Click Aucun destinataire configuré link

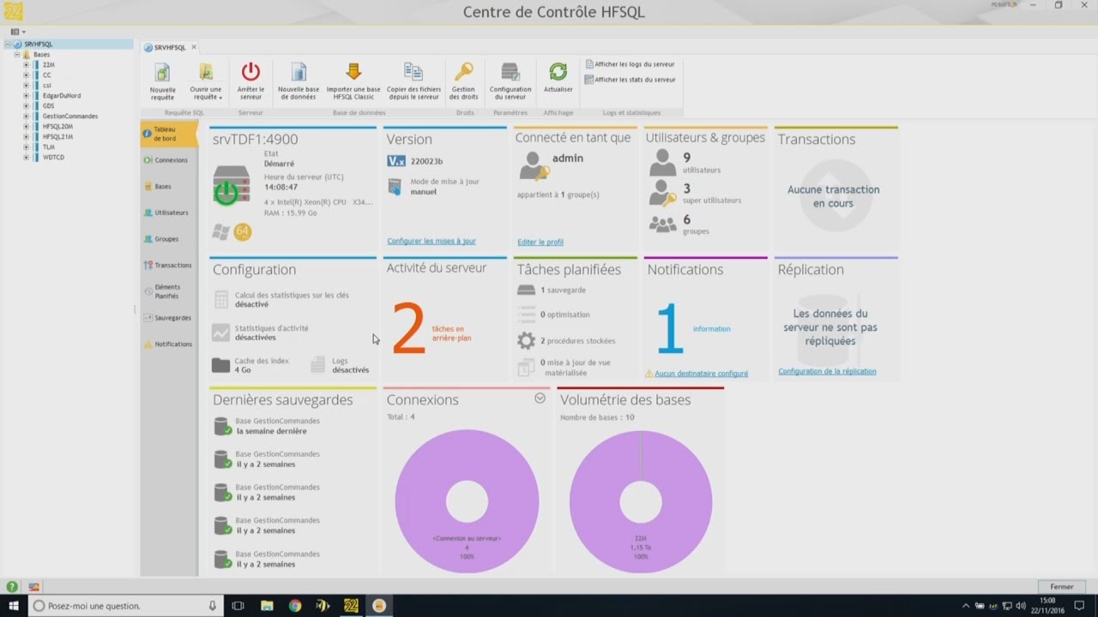point(701,374)
